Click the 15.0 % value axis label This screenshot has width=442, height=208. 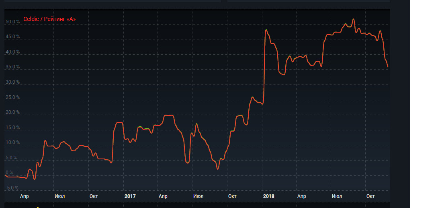click(x=12, y=128)
